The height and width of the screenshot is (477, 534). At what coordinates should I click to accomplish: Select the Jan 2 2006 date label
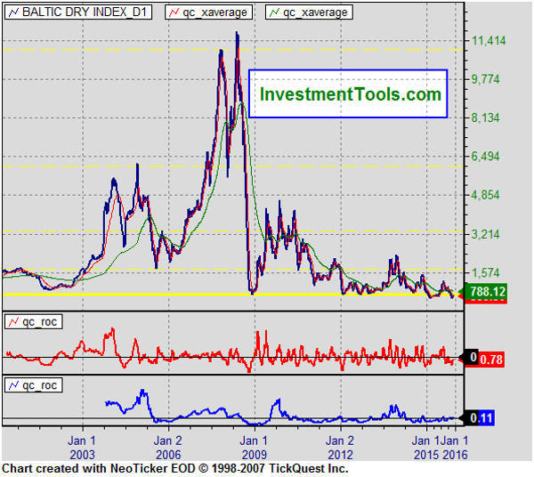pos(168,447)
